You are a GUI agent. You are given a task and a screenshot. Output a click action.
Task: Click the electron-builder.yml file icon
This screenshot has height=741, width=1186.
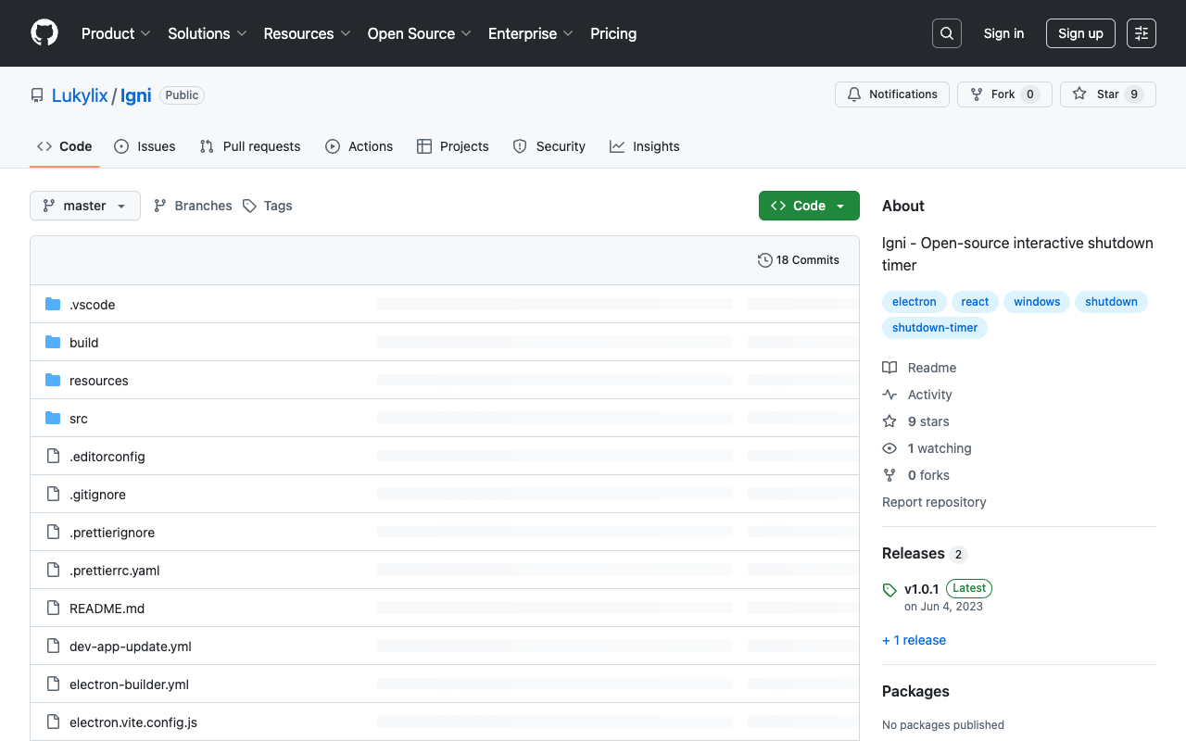point(53,684)
